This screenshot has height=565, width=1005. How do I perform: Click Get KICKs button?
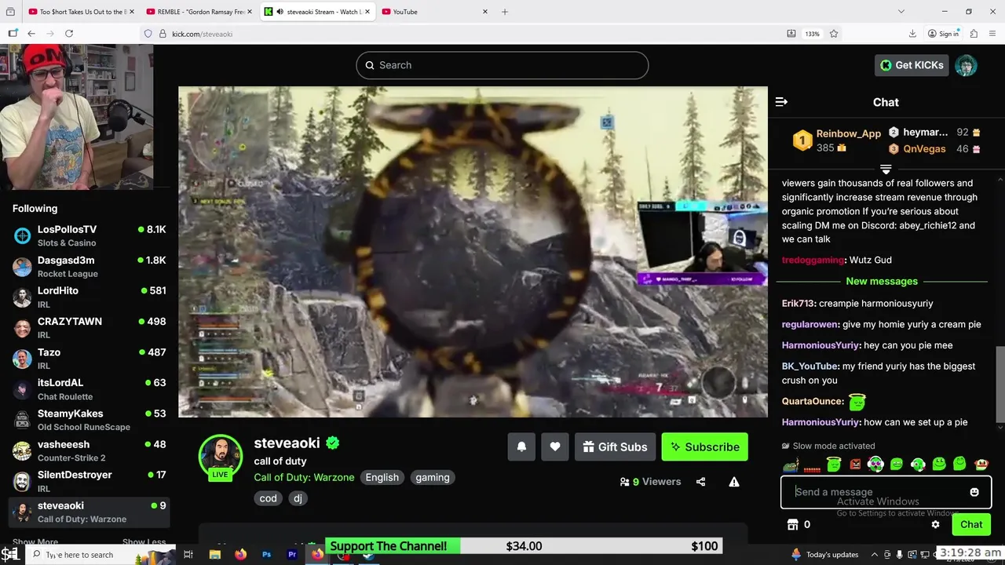(912, 65)
